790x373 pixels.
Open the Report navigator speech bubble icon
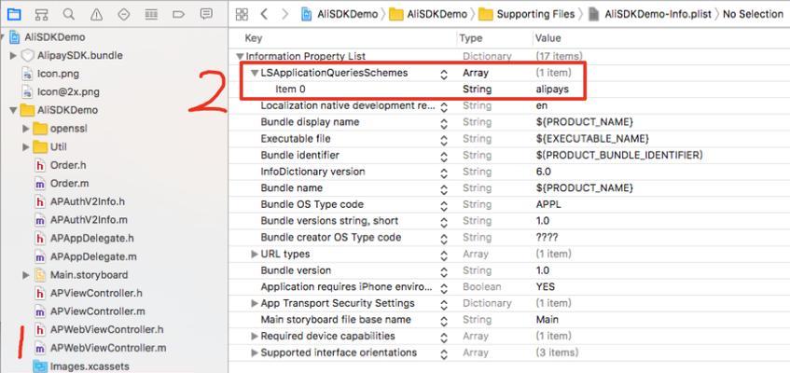click(x=205, y=14)
